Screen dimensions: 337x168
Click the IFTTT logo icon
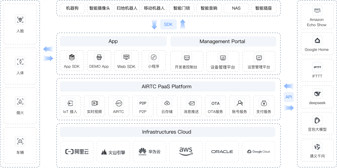317,67
